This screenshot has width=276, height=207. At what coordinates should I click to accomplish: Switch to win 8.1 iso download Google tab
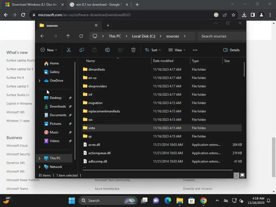pos(99,5)
